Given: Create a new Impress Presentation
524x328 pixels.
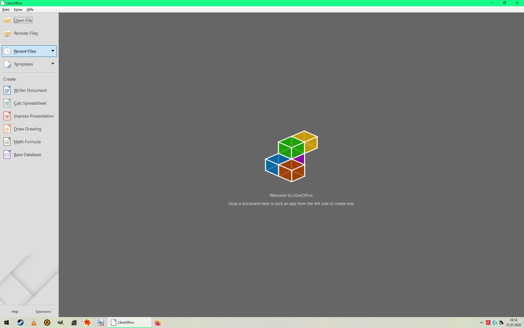Looking at the screenshot, I should point(29,116).
